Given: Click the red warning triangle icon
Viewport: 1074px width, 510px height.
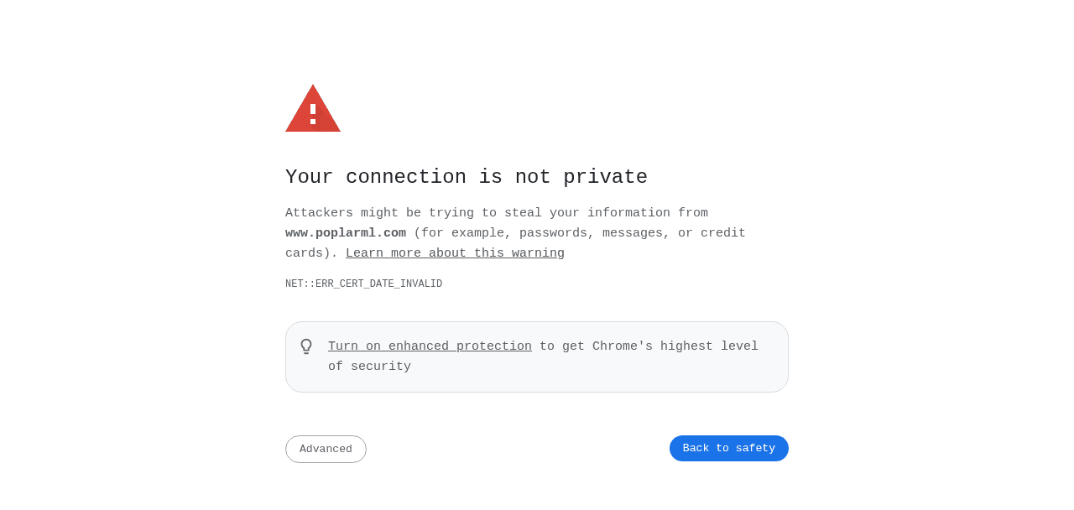Looking at the screenshot, I should point(313,108).
